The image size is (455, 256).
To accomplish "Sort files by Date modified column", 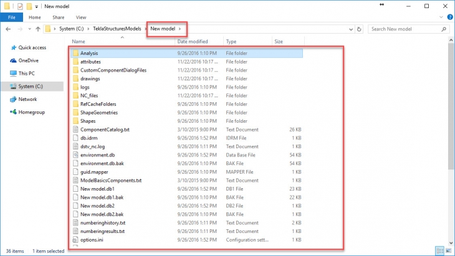I will click(x=192, y=42).
